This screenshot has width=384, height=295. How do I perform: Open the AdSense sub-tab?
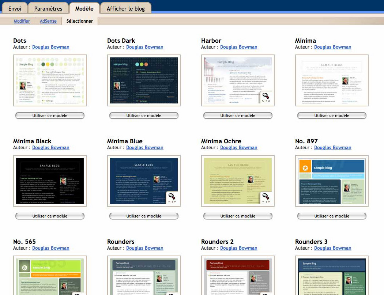[x=48, y=21]
